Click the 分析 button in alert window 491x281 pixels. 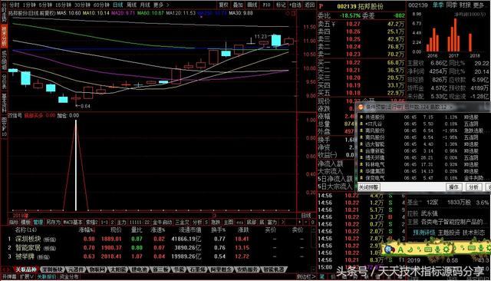pos(473,187)
